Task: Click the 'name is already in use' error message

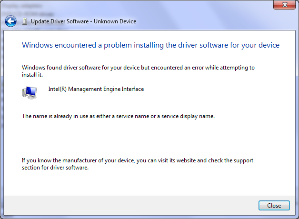Action: (x=118, y=116)
